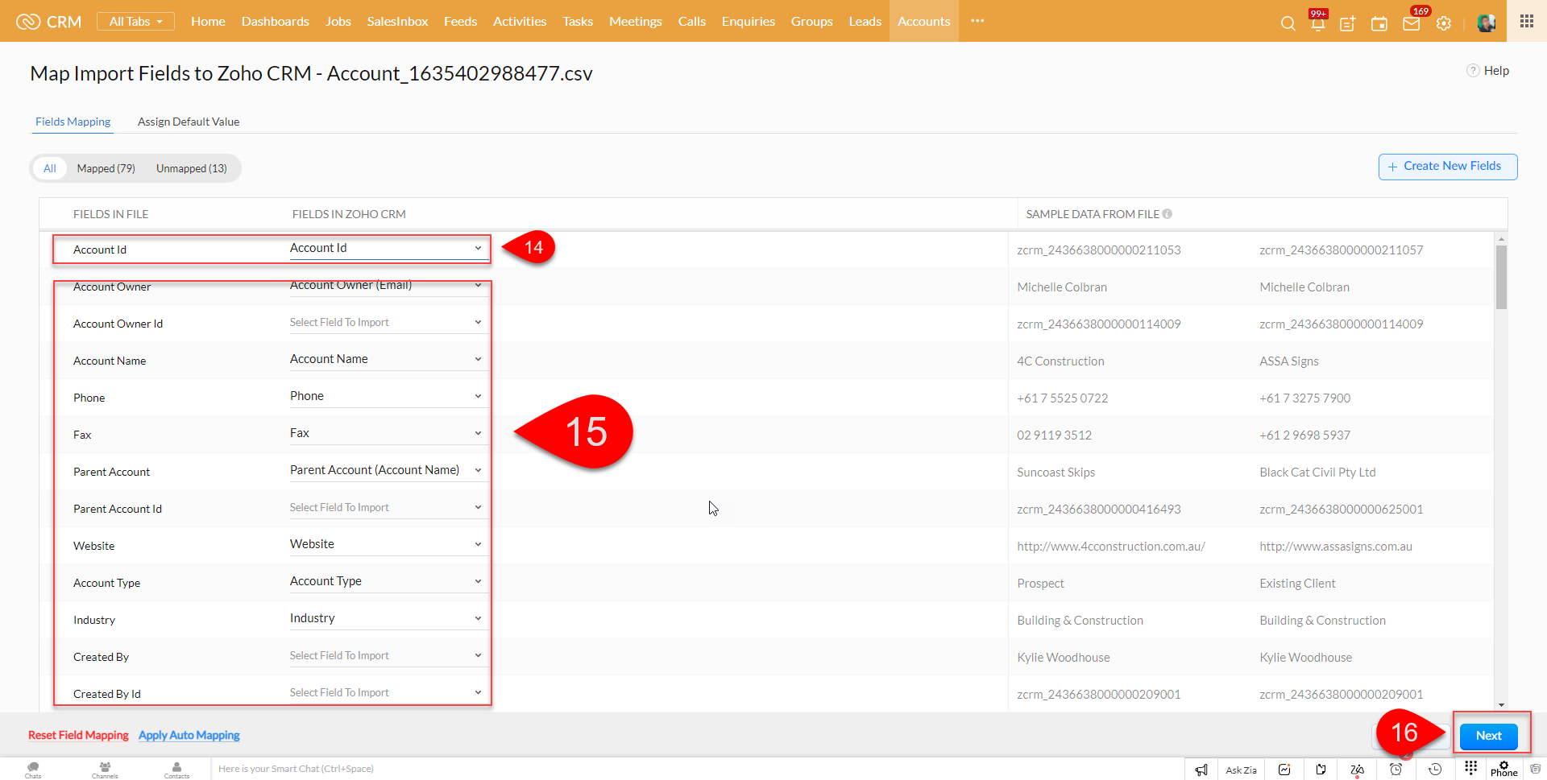The height and width of the screenshot is (780, 1547).
Task: Click the Zia notifications icon in footer
Action: (1358, 770)
